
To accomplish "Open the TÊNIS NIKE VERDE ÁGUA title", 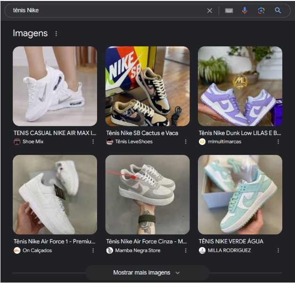I will [x=231, y=241].
